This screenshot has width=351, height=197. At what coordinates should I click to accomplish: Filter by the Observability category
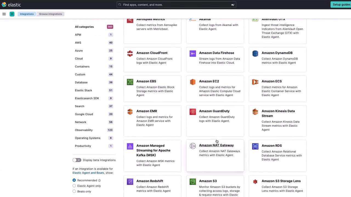[84, 130]
